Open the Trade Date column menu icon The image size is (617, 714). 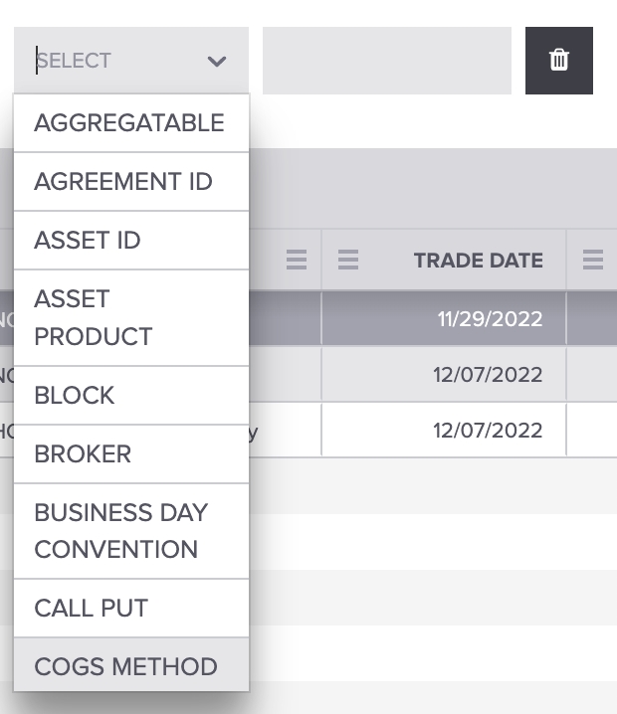pyautogui.click(x=347, y=261)
